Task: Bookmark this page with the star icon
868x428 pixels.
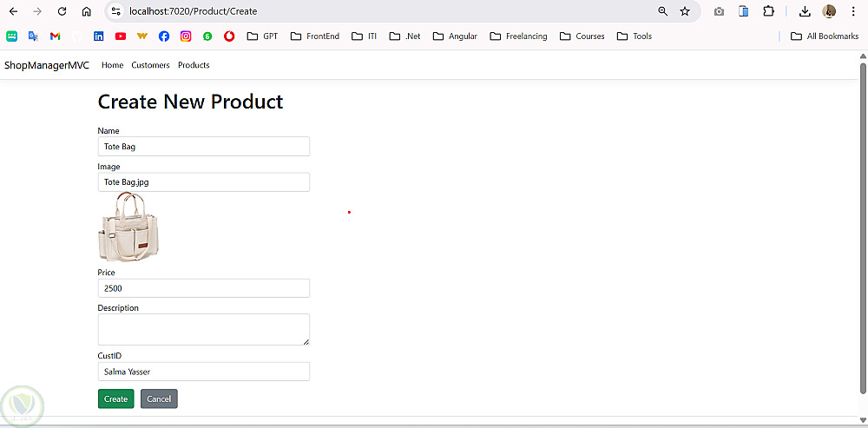Action: (x=685, y=11)
